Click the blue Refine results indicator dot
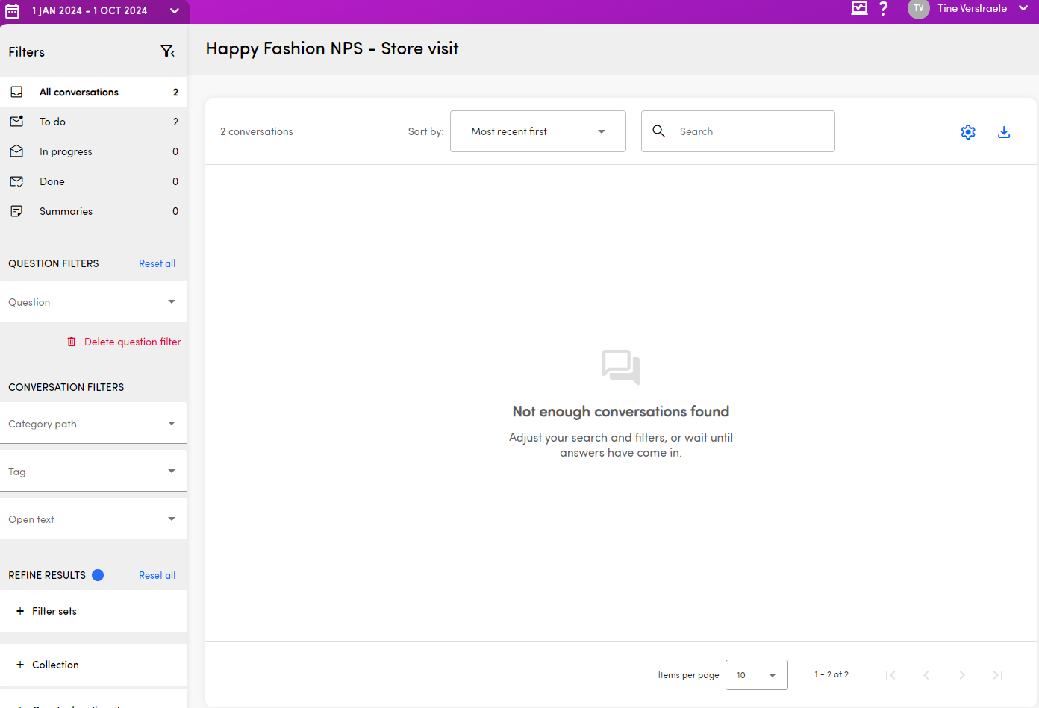The image size is (1039, 708). point(98,575)
